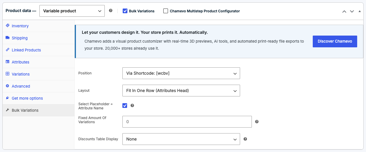Go to the Variations tab
The width and height of the screenshot is (366, 152).
pyautogui.click(x=39, y=74)
